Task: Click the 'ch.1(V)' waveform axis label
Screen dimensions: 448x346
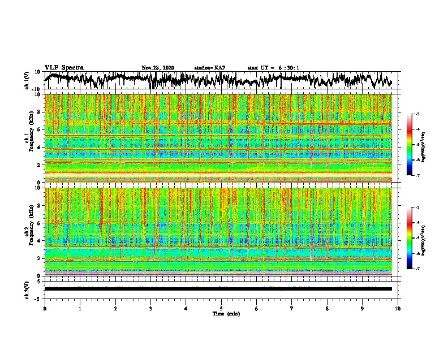Action: point(27,80)
